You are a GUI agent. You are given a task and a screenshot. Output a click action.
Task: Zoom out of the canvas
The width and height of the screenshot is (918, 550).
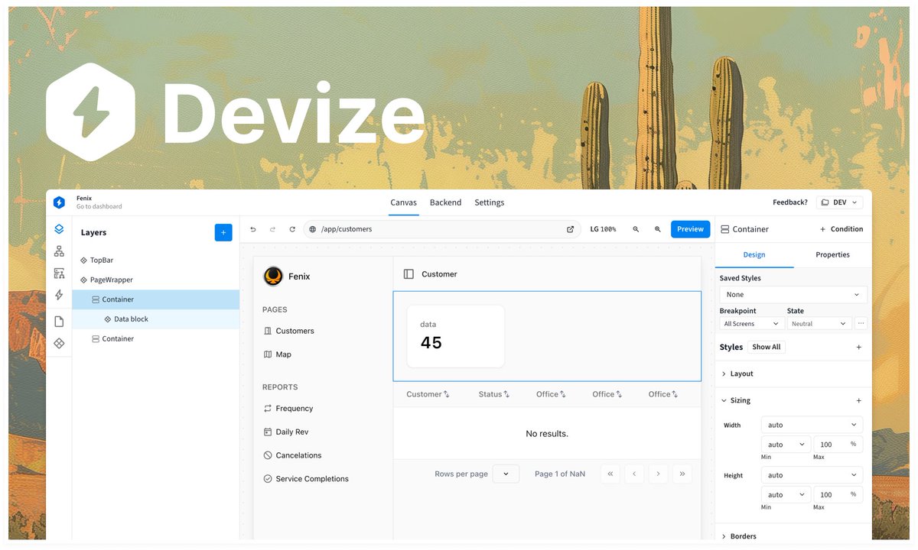coord(636,229)
